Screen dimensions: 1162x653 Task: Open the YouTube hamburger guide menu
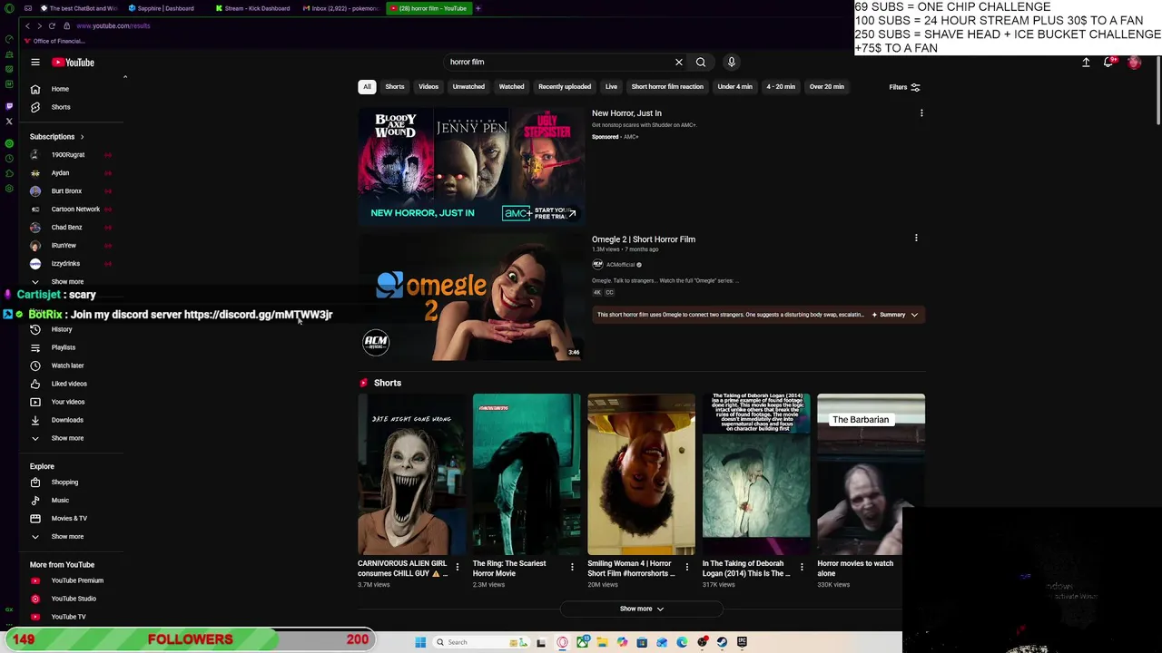click(35, 63)
